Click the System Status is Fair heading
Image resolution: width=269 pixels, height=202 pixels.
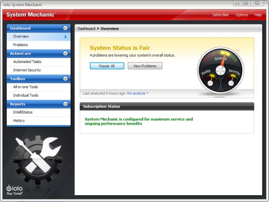click(120, 48)
